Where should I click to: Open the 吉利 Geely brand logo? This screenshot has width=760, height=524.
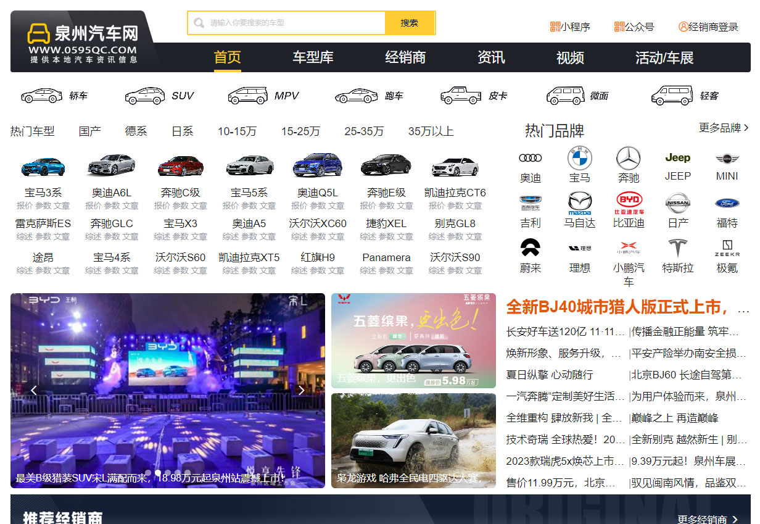[531, 202]
